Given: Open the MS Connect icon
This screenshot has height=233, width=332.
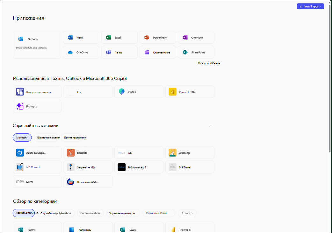Looking at the screenshot, I should tap(20, 167).
